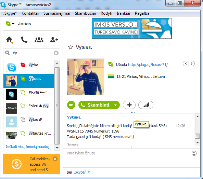The image size is (203, 179).
Task: Add a contact with the plus-person icon
Action: 54,40
